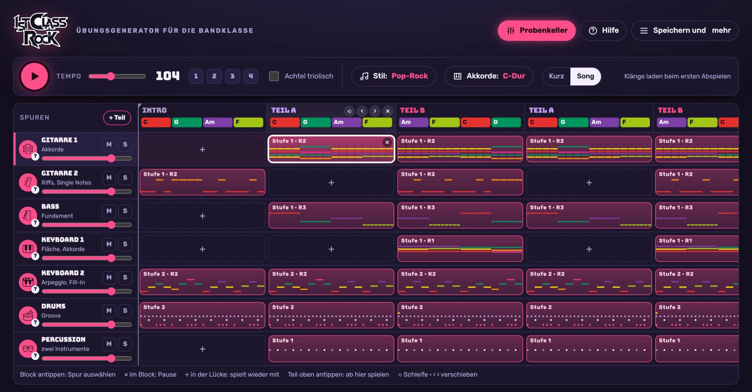
Task: Move Teil A left with the arrow
Action: click(x=362, y=111)
